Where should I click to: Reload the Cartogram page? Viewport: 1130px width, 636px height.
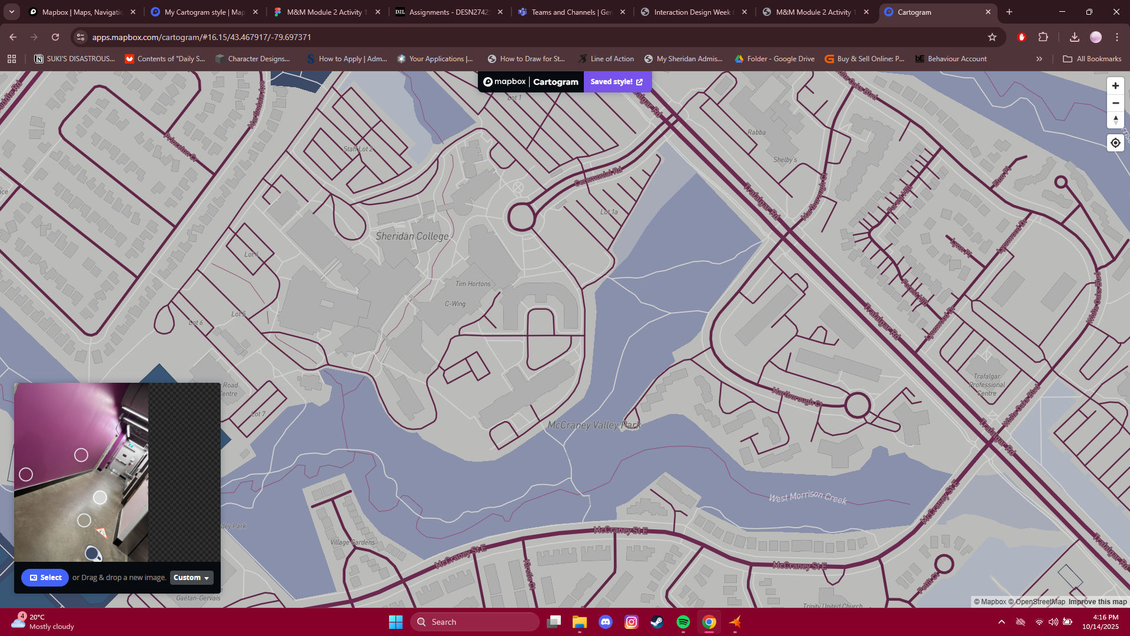coord(55,37)
